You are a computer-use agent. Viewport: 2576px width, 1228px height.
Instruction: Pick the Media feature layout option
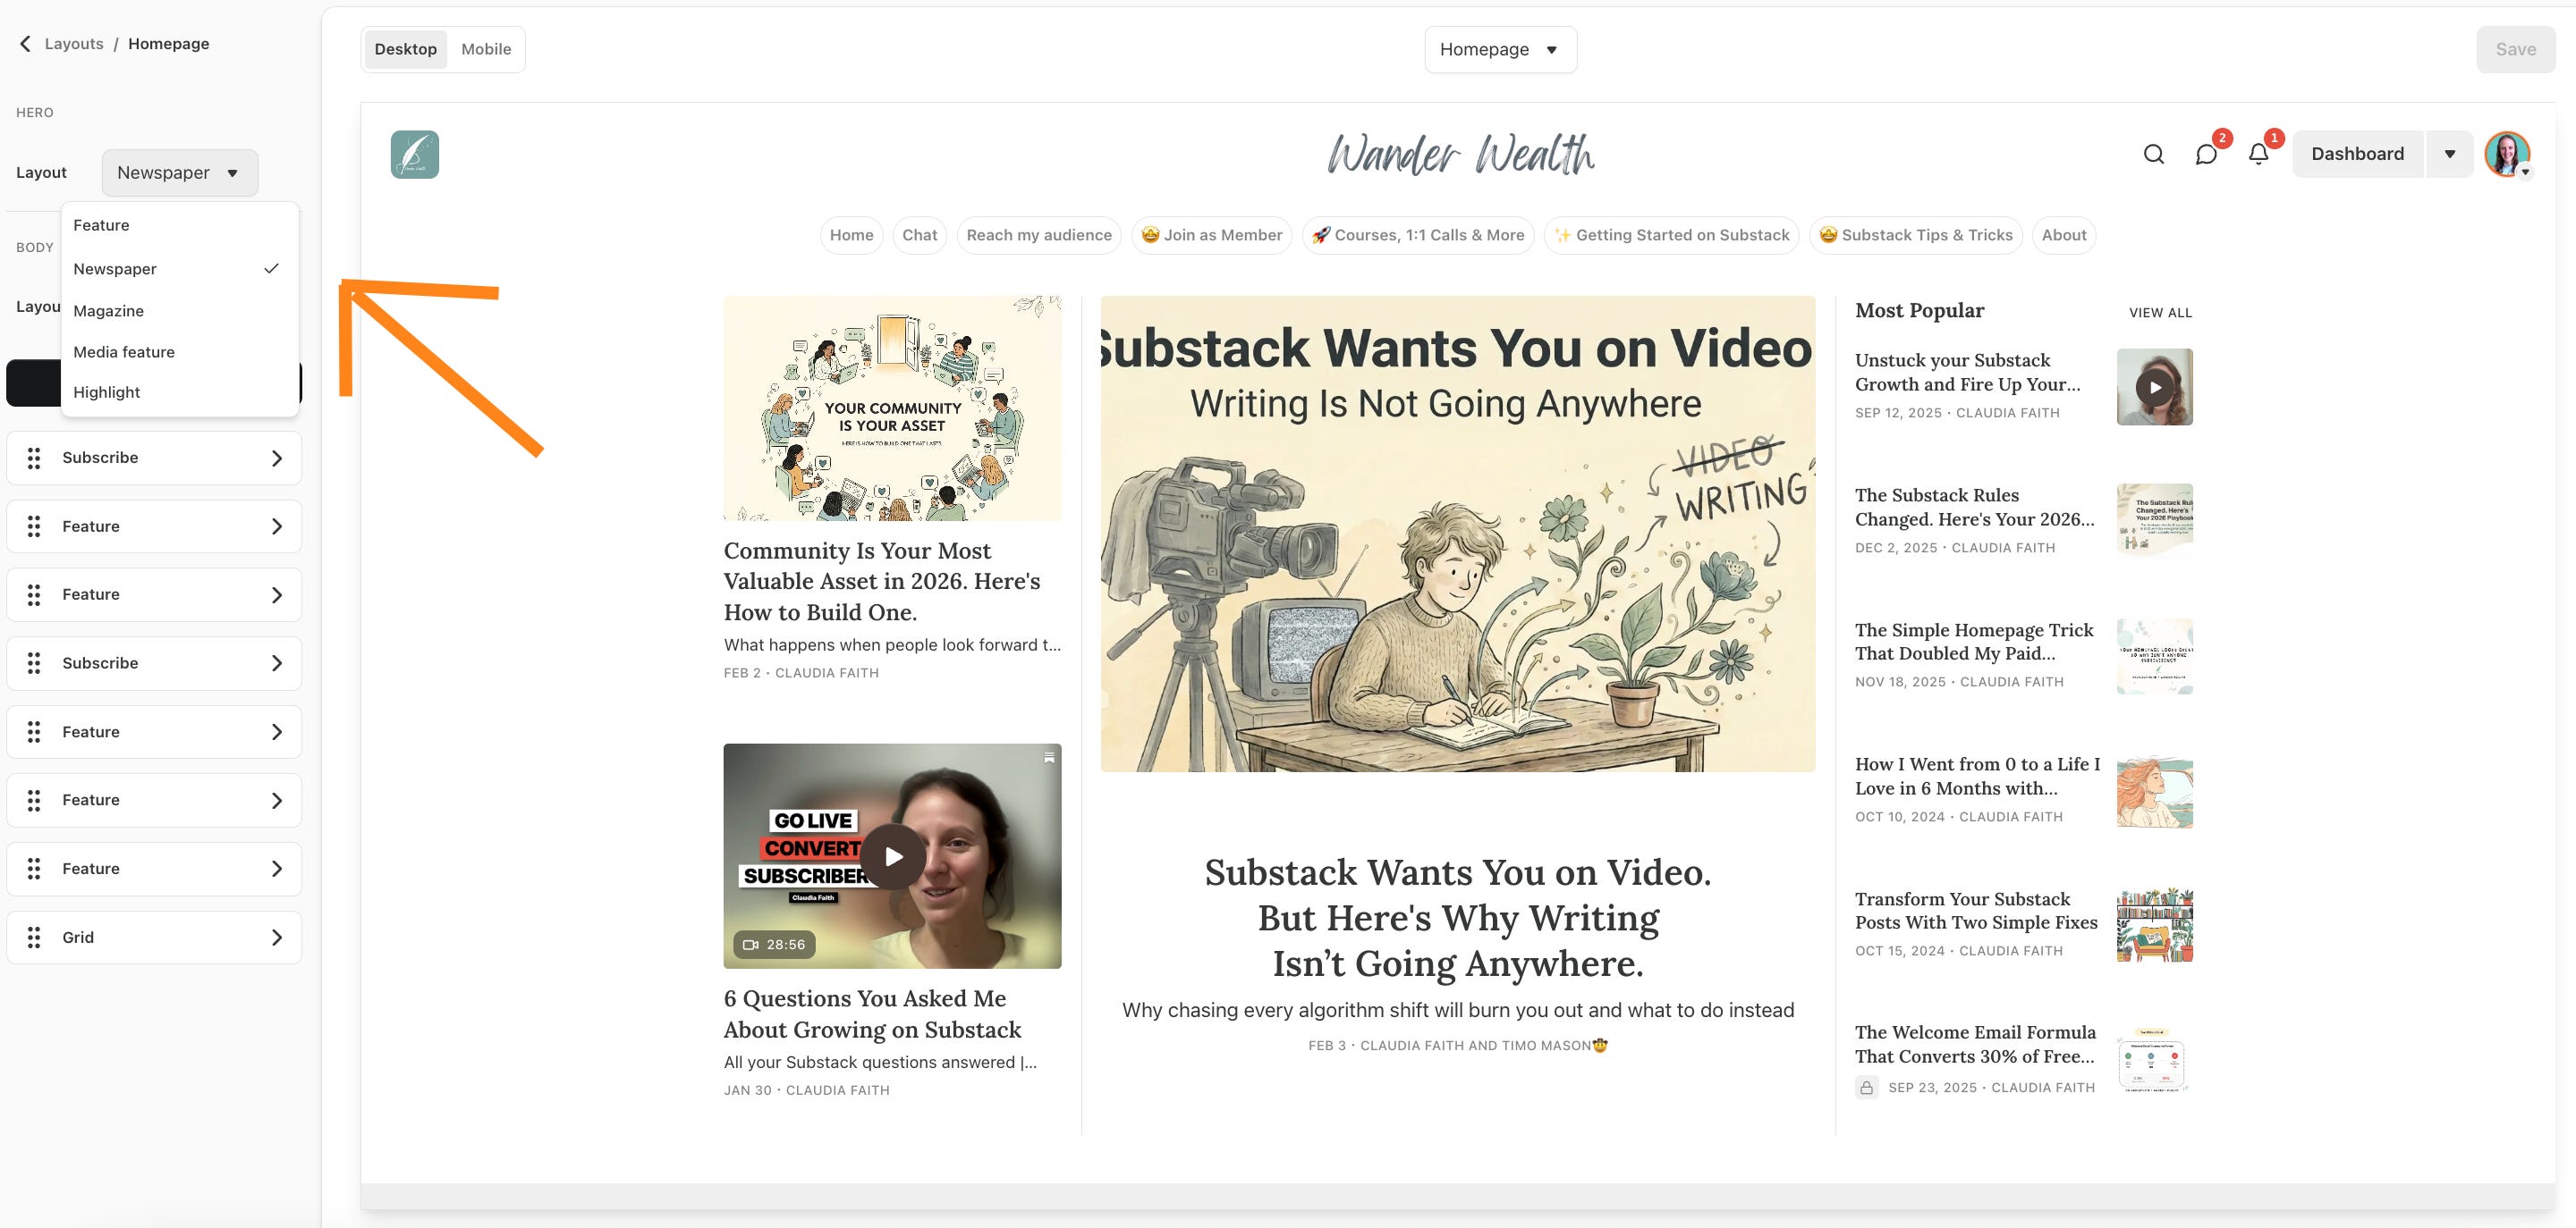[180, 352]
